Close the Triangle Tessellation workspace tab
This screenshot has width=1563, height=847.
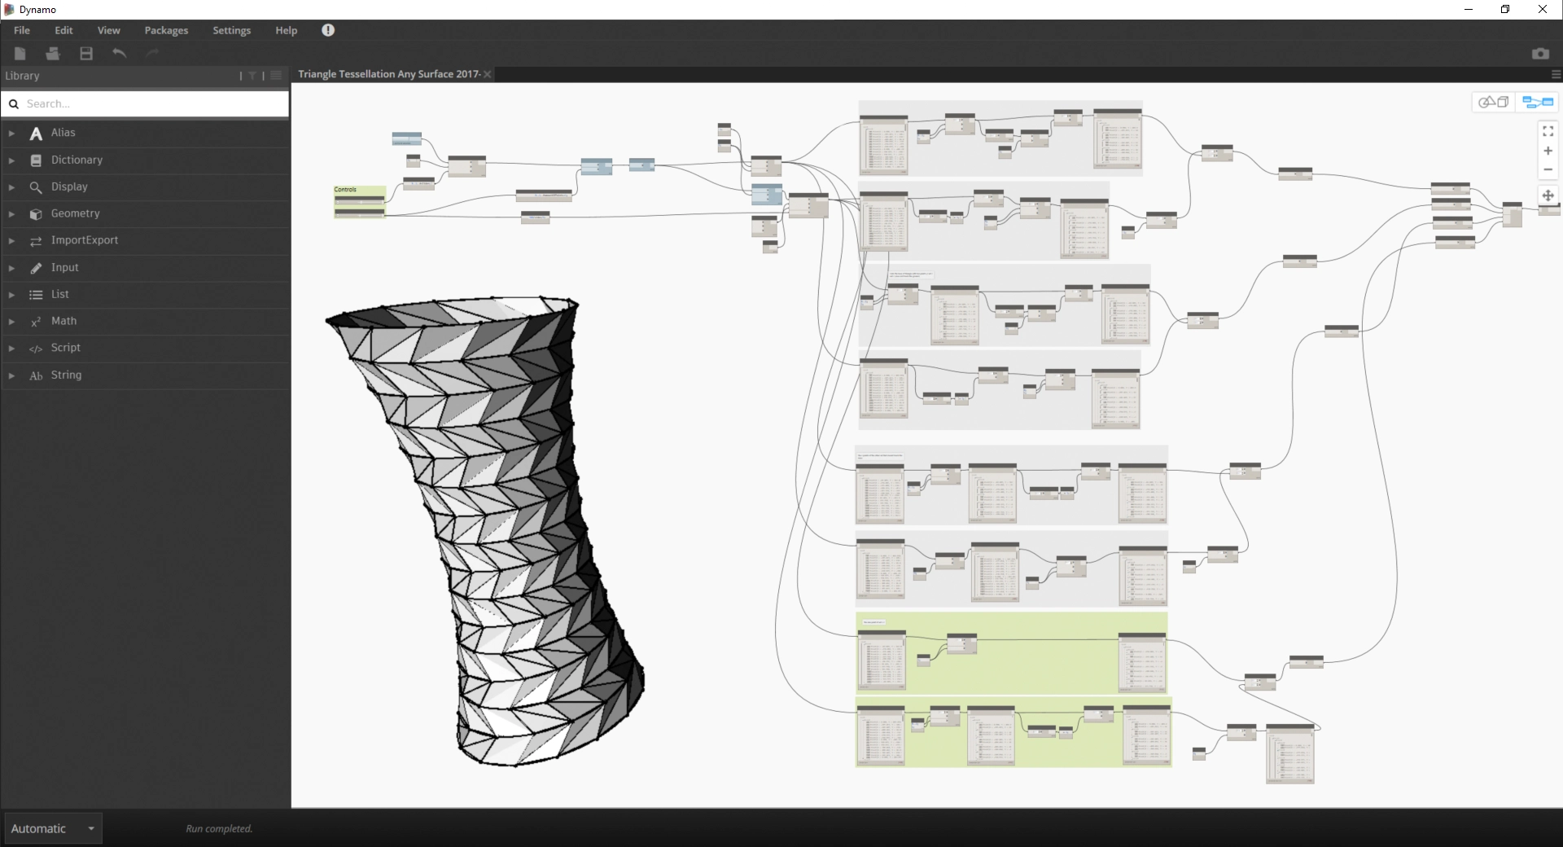(x=488, y=74)
